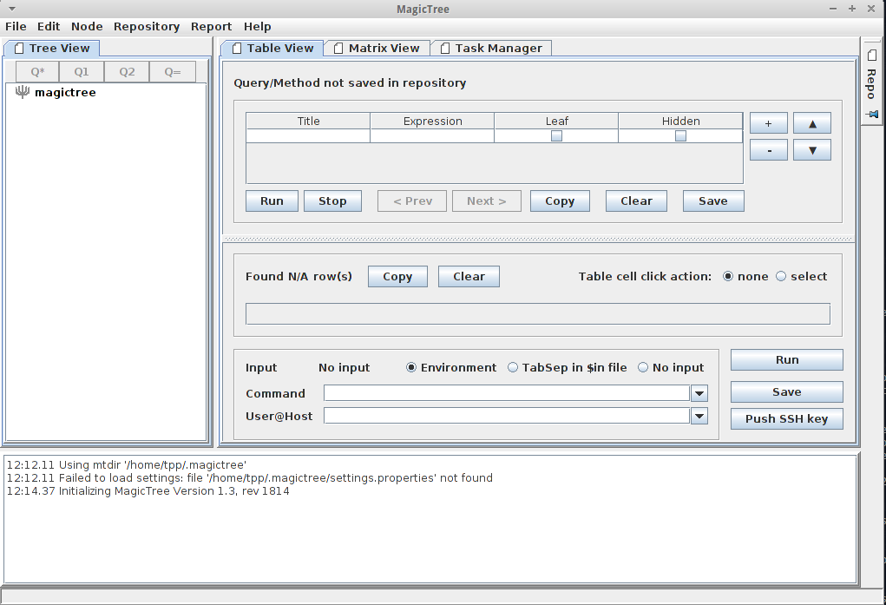Open the Help menu
Image resolution: width=886 pixels, height=605 pixels.
pyautogui.click(x=258, y=27)
